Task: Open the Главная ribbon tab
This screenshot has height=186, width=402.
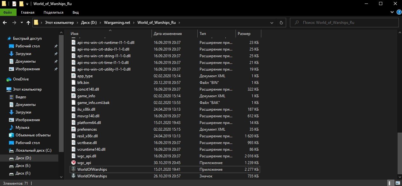Action: [28, 12]
